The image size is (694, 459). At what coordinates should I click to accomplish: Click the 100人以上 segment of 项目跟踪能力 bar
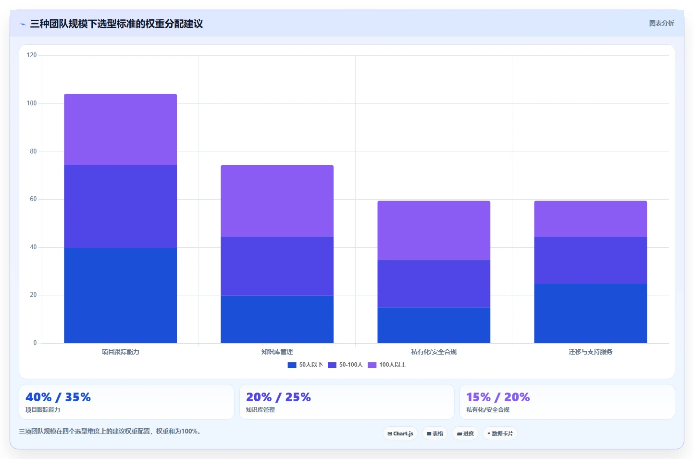[x=121, y=129]
